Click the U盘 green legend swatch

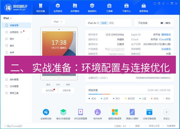coord(140,99)
